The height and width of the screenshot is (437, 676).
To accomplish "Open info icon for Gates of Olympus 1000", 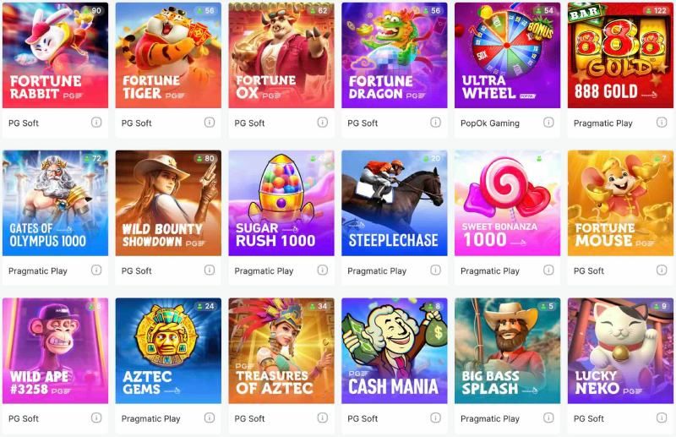I will pyautogui.click(x=96, y=270).
